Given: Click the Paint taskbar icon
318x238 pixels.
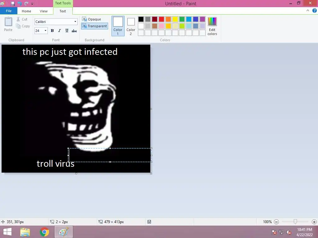Looking at the screenshot, I should click(x=64, y=232).
